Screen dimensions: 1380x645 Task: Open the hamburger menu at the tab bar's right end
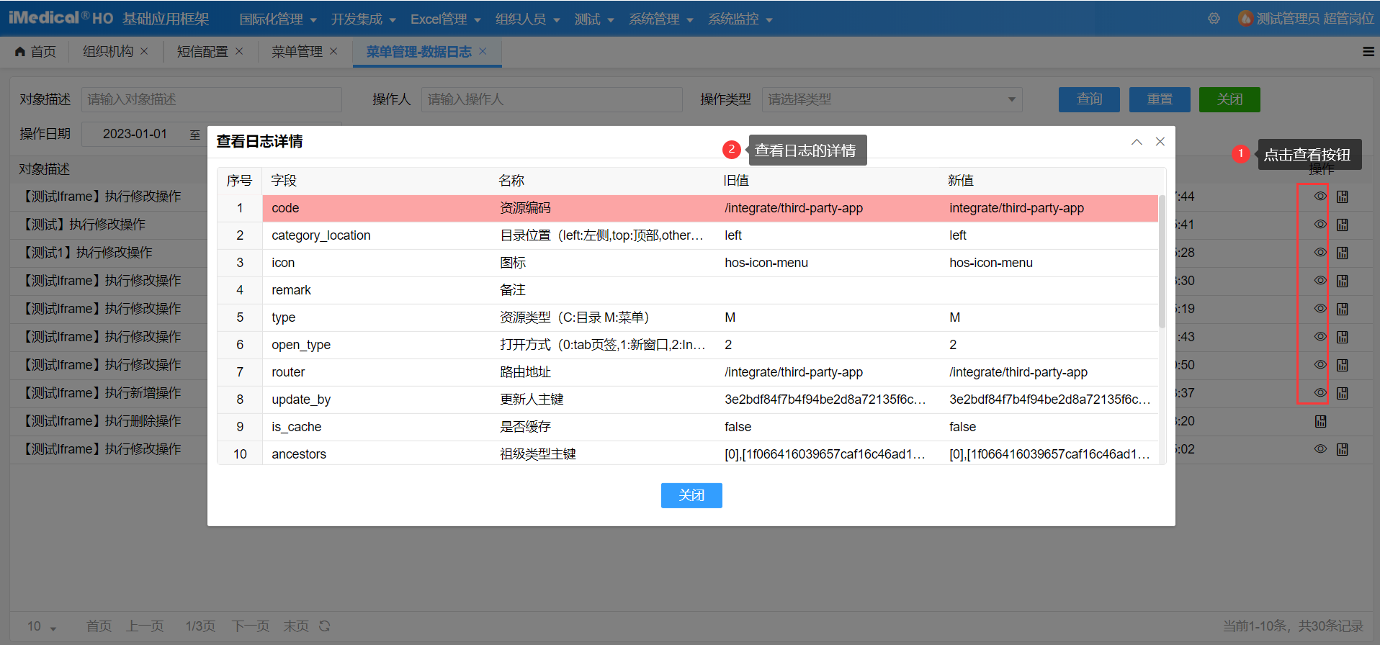click(1368, 52)
